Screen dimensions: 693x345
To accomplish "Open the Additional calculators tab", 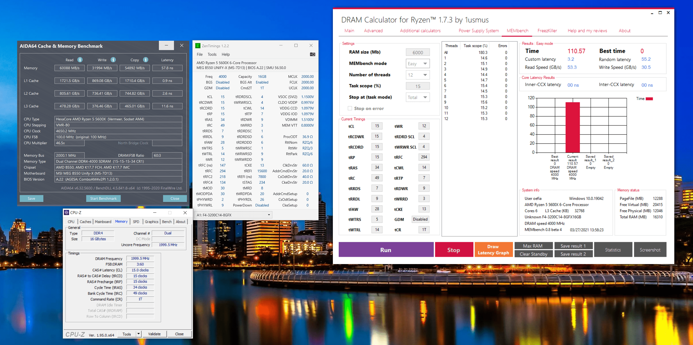I will (x=420, y=31).
